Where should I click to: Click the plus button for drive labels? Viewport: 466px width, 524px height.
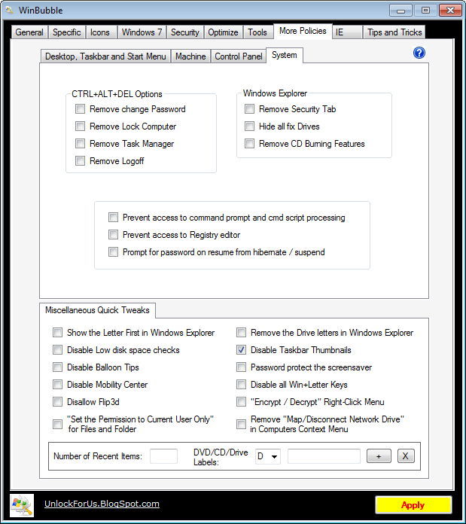point(379,456)
